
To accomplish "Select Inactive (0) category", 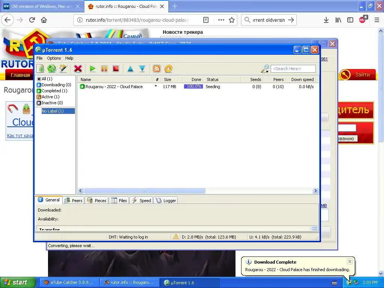I will (50, 103).
